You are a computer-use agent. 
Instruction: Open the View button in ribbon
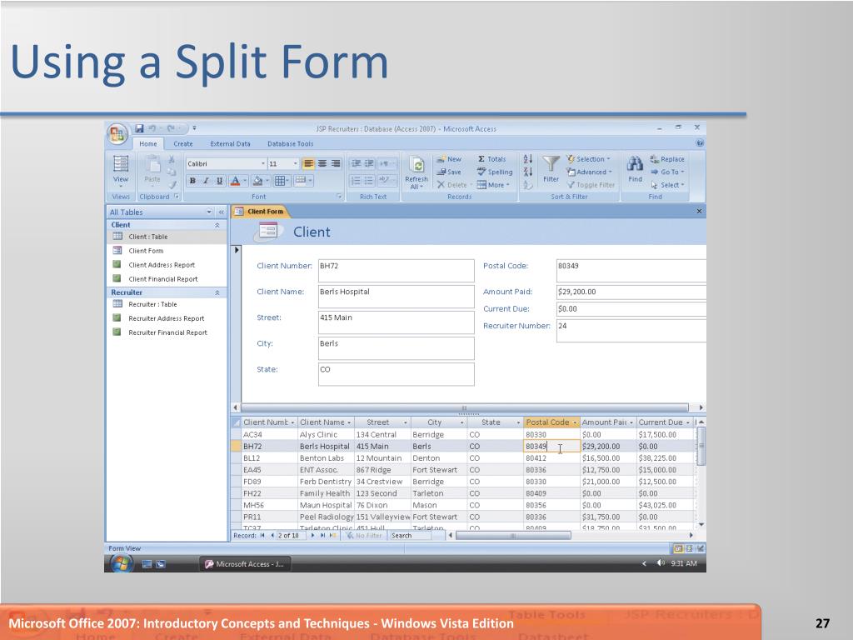tap(121, 170)
